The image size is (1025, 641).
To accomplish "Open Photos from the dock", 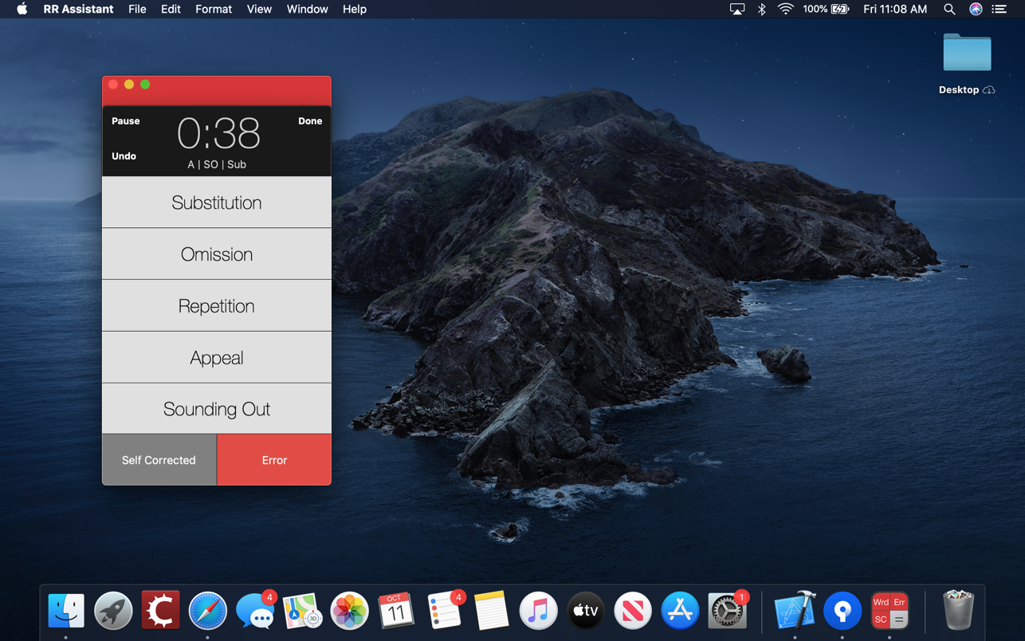I will pos(349,611).
